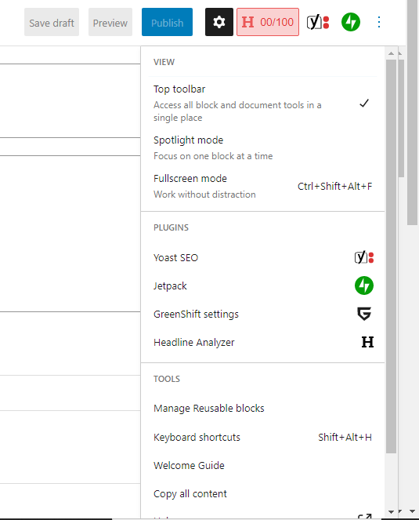
Task: Open Manage Reusable blocks
Action: (x=263, y=409)
